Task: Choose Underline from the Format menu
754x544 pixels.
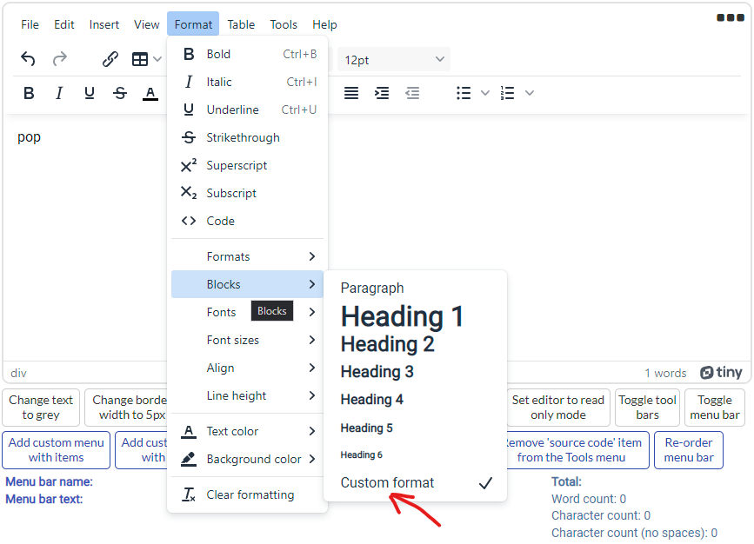Action: [x=247, y=109]
